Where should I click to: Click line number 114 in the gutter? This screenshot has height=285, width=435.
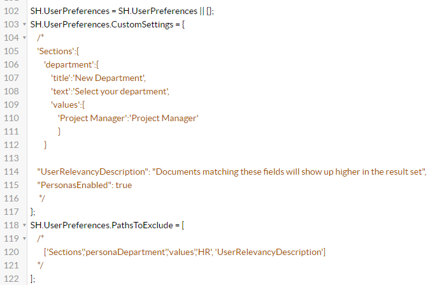point(11,172)
